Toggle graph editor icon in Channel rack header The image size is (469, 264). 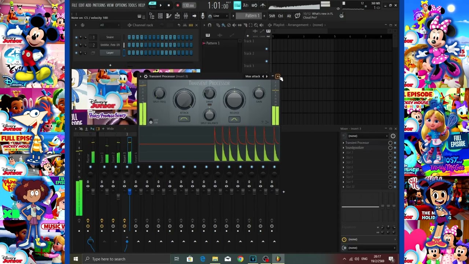185,25
